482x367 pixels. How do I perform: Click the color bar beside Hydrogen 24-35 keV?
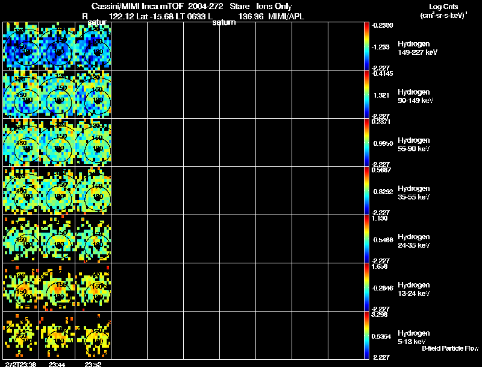[x=366, y=239]
